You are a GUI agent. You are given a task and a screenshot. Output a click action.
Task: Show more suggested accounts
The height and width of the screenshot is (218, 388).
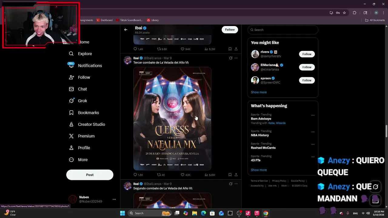(x=259, y=92)
